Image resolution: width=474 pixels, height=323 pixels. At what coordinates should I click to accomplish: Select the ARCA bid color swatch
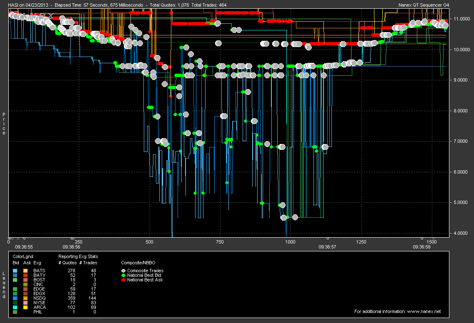(x=15, y=307)
